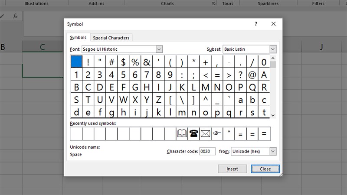Open the Symbols tab
The image size is (347, 195).
pos(78,38)
